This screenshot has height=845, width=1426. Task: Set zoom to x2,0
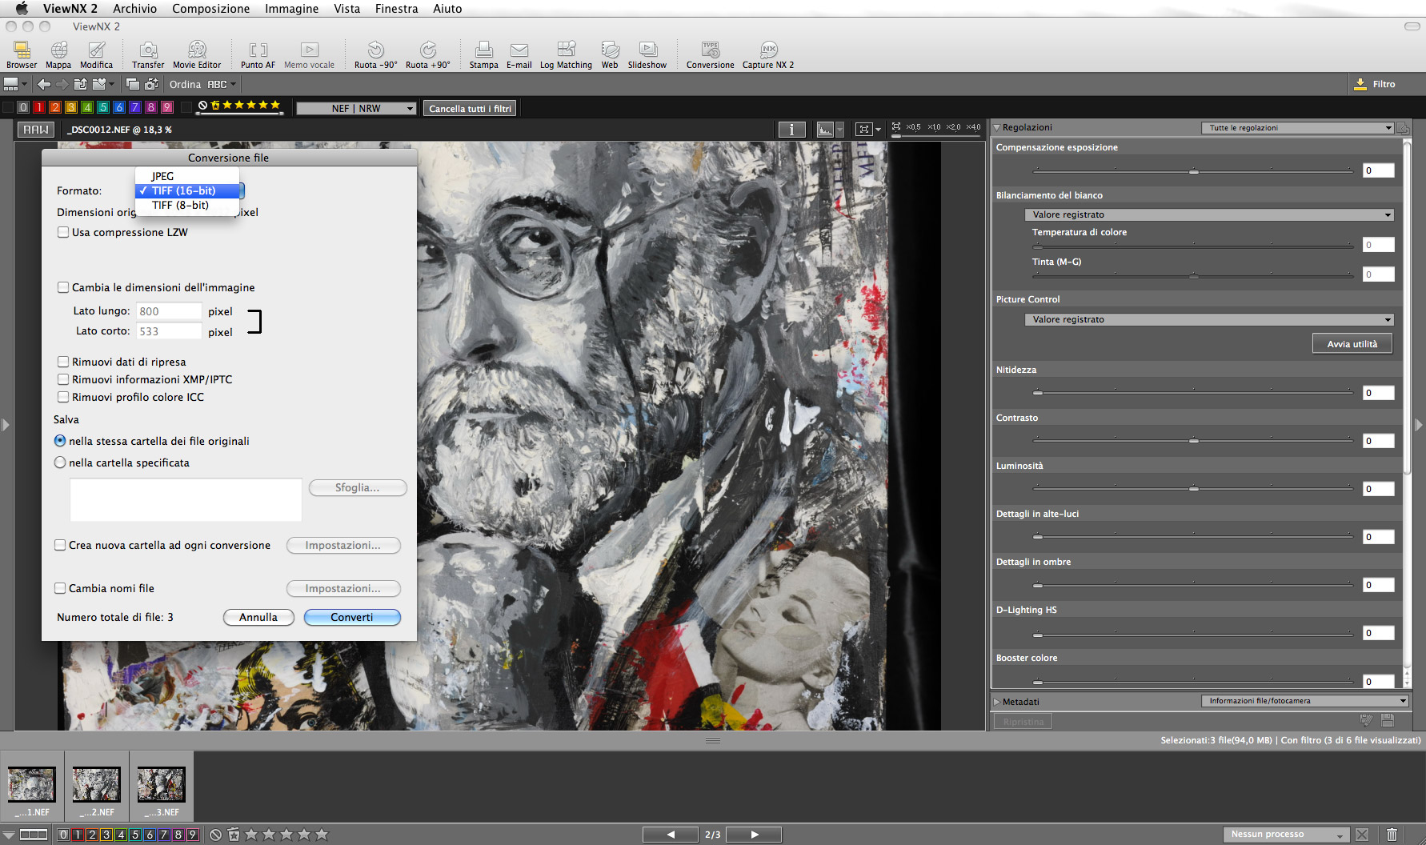pos(953,127)
